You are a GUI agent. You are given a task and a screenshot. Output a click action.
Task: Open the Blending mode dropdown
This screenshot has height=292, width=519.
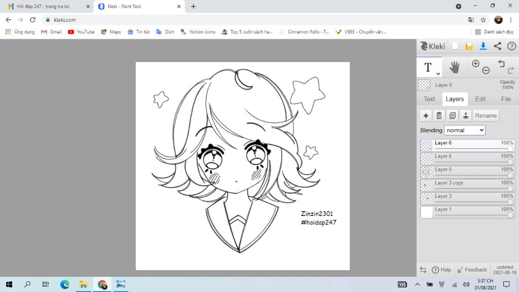(x=465, y=130)
